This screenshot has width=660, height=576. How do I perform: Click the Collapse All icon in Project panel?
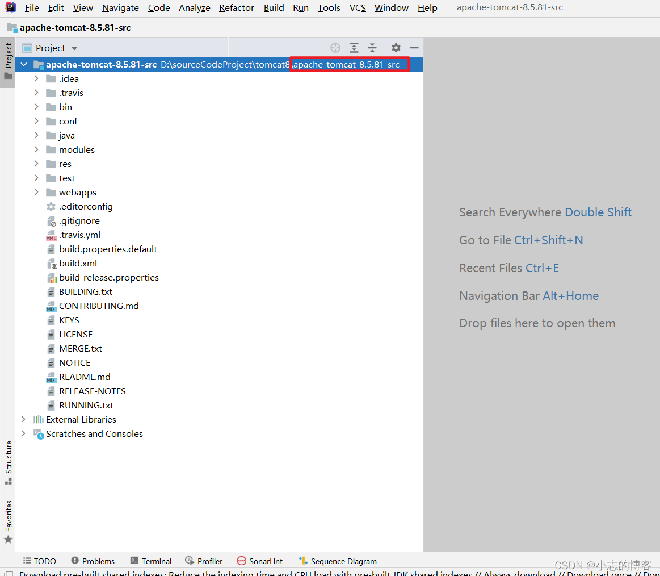click(x=372, y=48)
